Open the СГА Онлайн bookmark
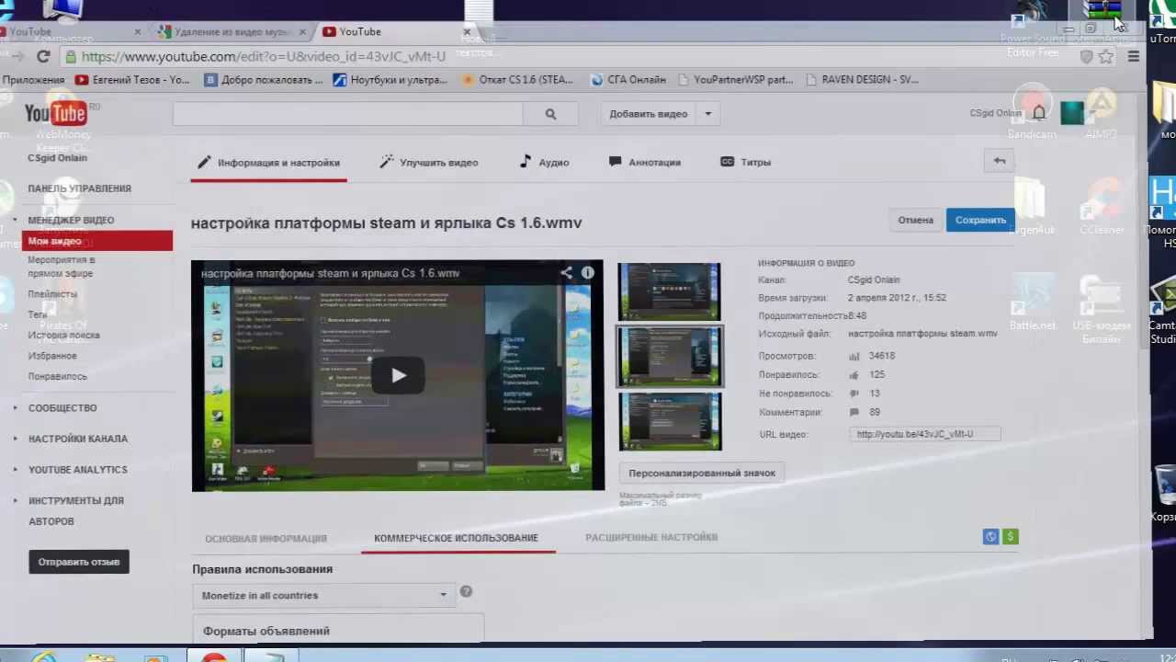This screenshot has height=662, width=1176. (x=628, y=80)
